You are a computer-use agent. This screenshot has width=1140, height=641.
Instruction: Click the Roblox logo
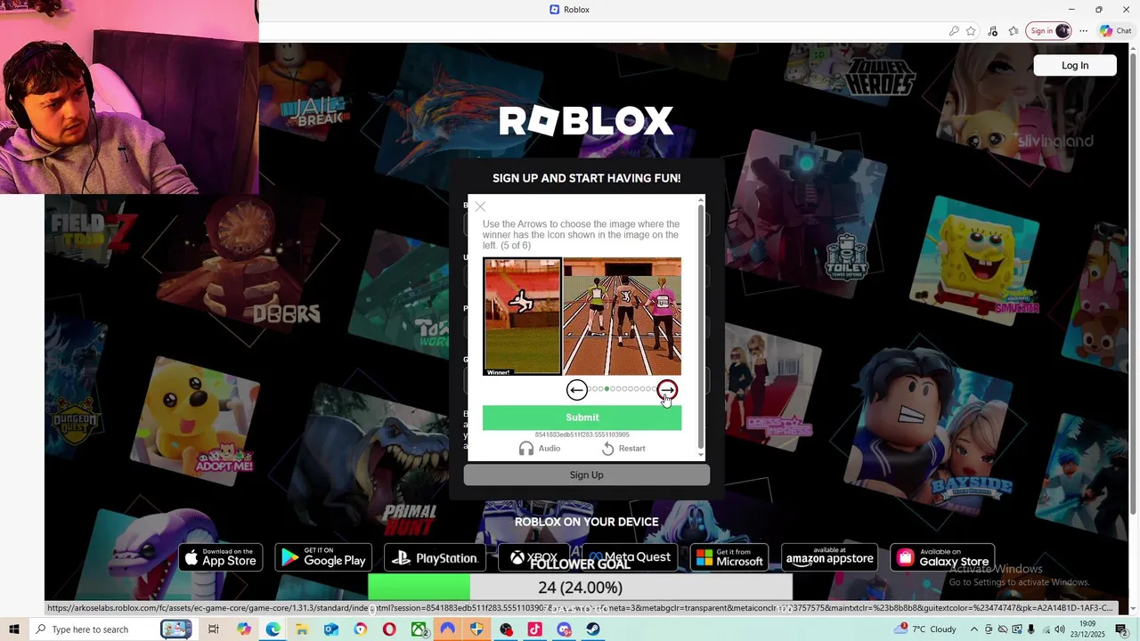pyautogui.click(x=586, y=121)
